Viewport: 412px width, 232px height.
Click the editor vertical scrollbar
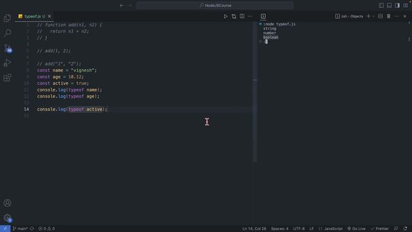coord(255,92)
